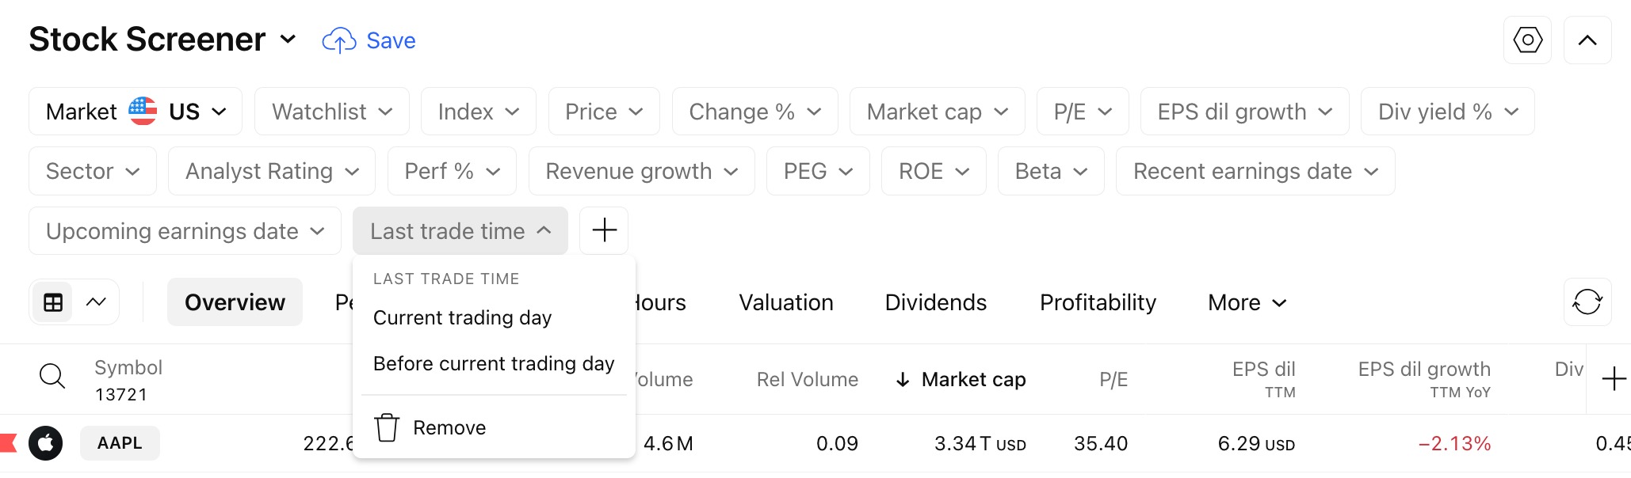The image size is (1631, 478).
Task: Collapse screener with the up-arrow button
Action: coord(1587,40)
